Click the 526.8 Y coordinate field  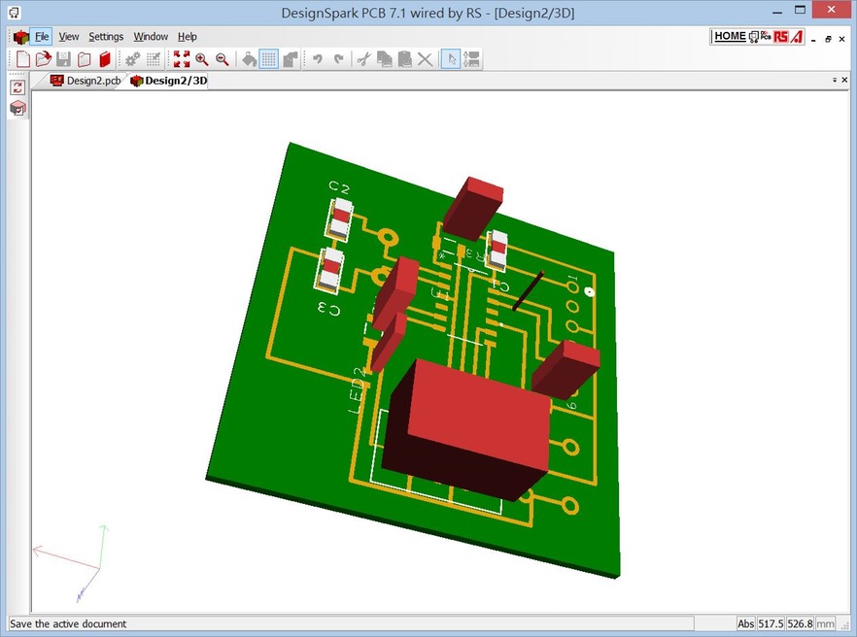pyautogui.click(x=800, y=623)
